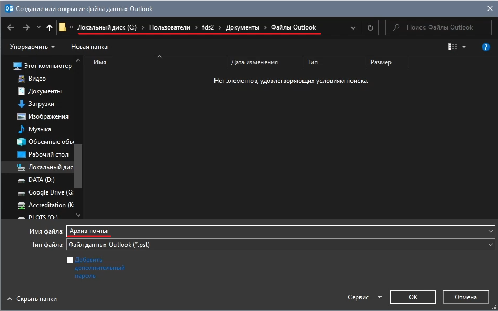Open the Сервис dropdown menu
The width and height of the screenshot is (498, 311).
click(x=365, y=297)
